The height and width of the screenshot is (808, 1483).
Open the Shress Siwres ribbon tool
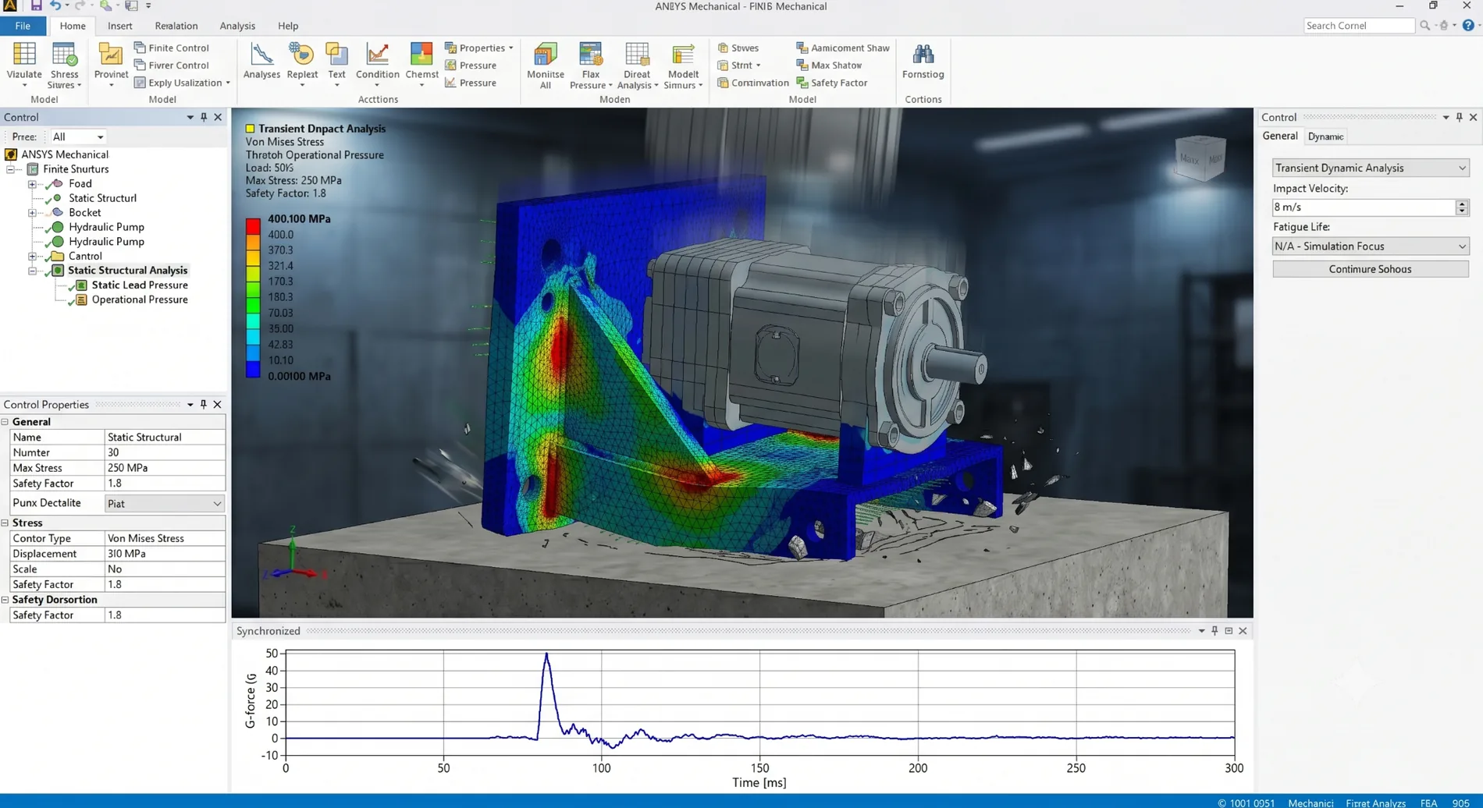64,66
